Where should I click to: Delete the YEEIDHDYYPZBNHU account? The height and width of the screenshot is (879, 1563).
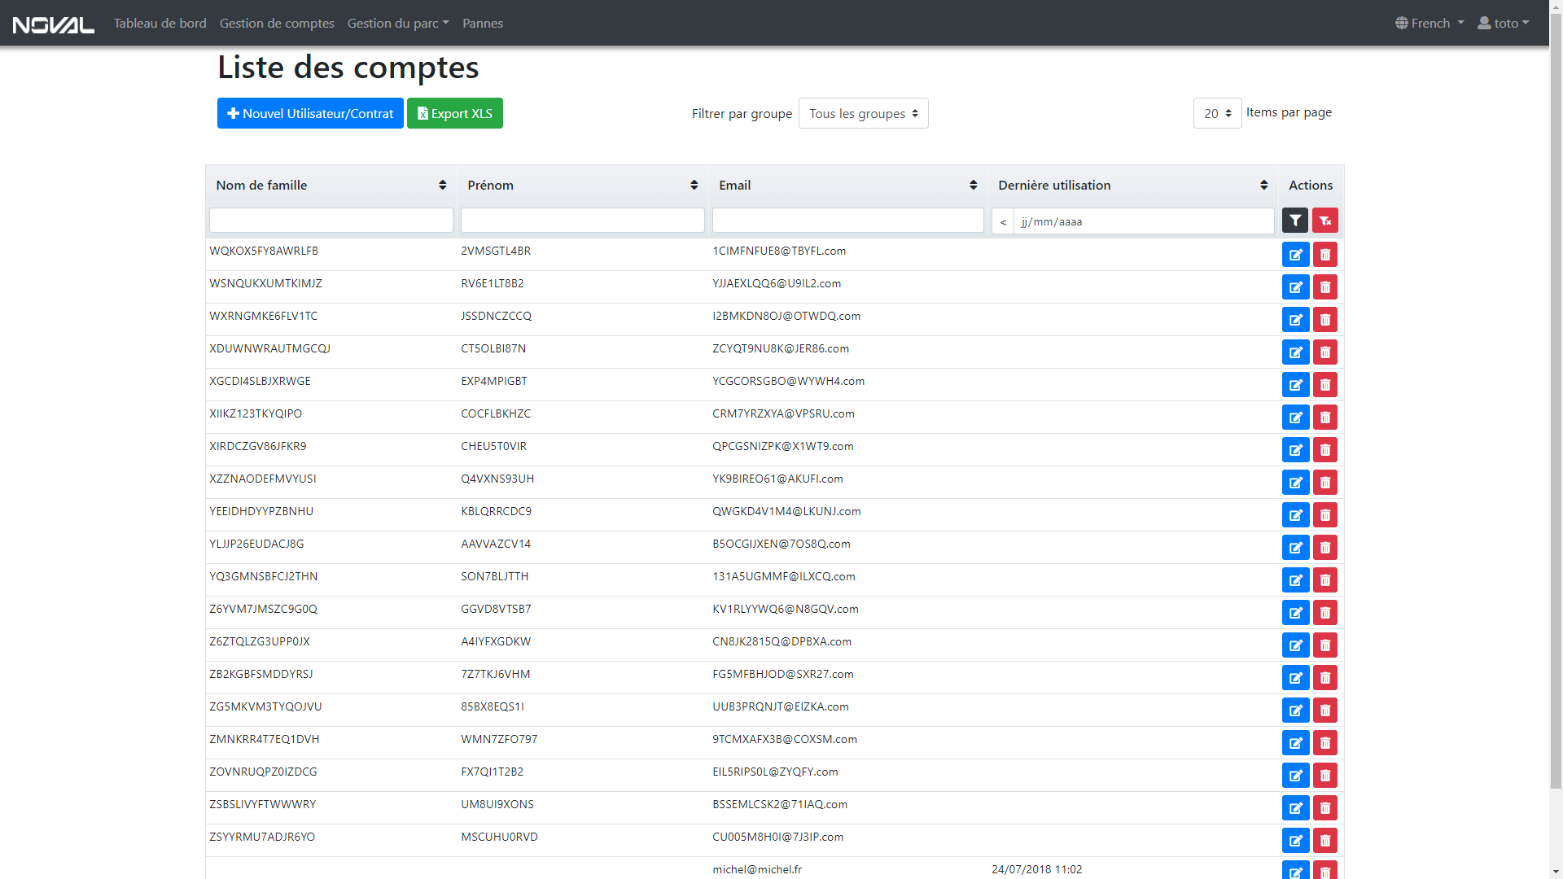[1324, 515]
